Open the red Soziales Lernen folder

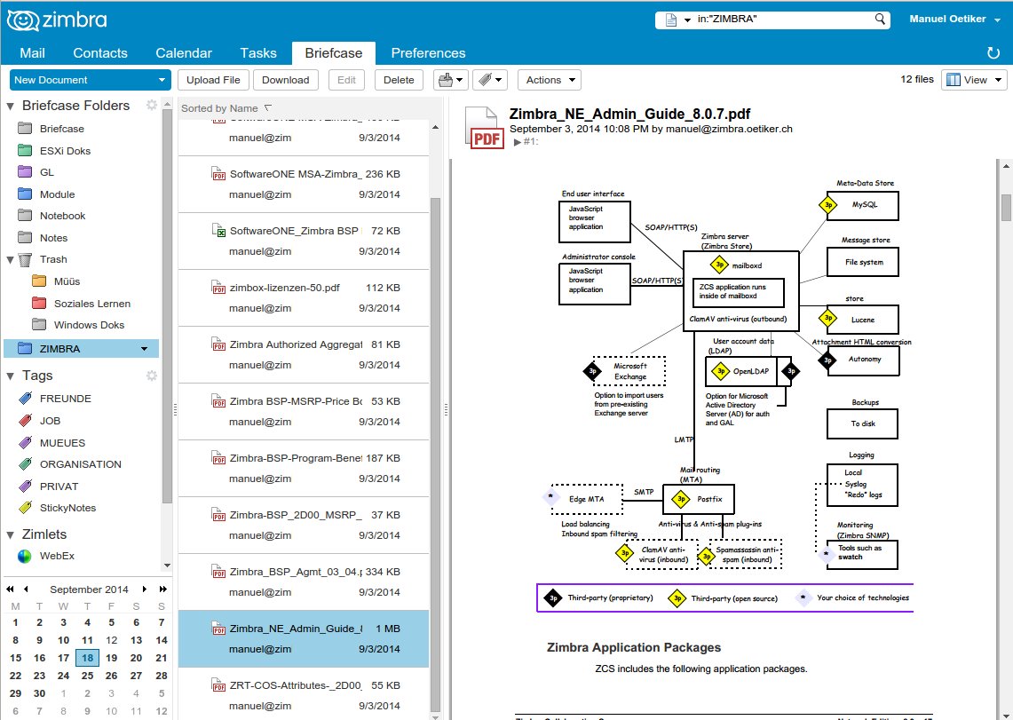[91, 304]
